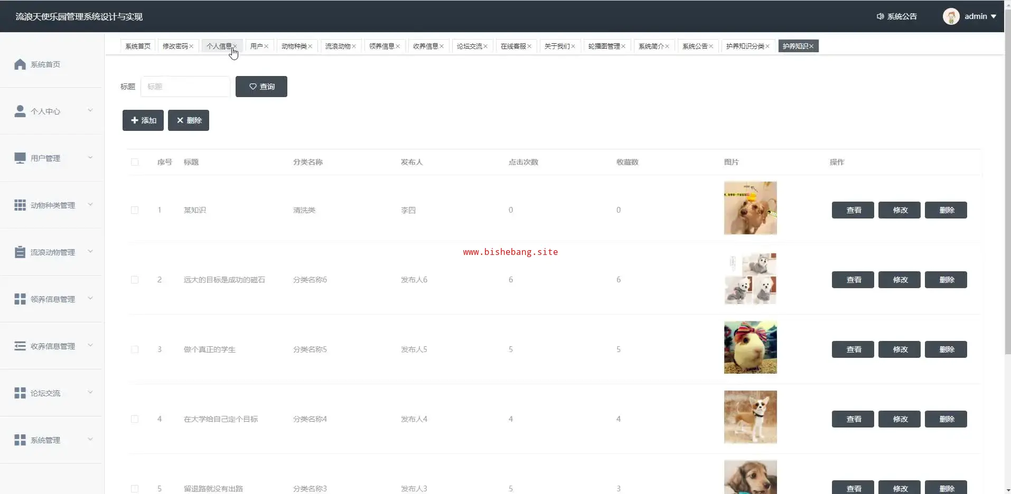This screenshot has width=1011, height=494.
Task: Click the tiles icon for 领养信息管理
Action: click(20, 299)
